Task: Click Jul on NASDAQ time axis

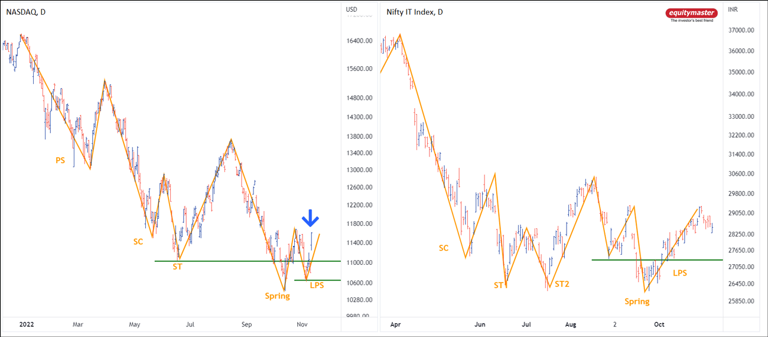Action: [190, 325]
